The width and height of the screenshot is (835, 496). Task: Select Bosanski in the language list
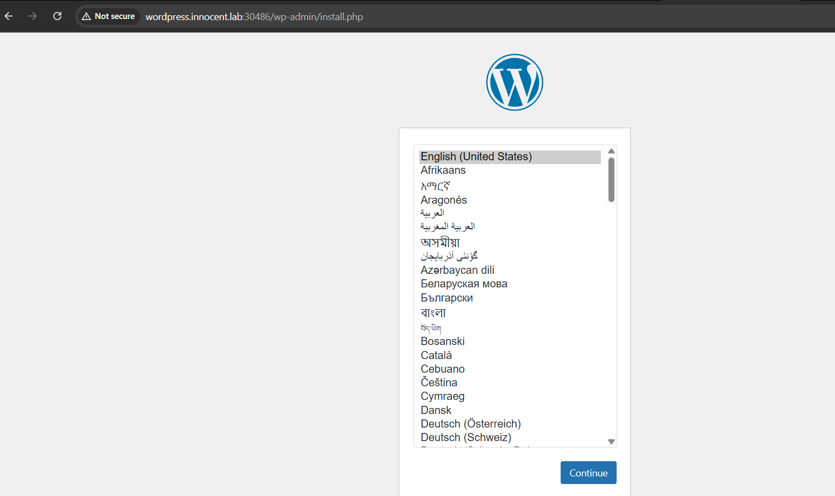pyautogui.click(x=510, y=341)
